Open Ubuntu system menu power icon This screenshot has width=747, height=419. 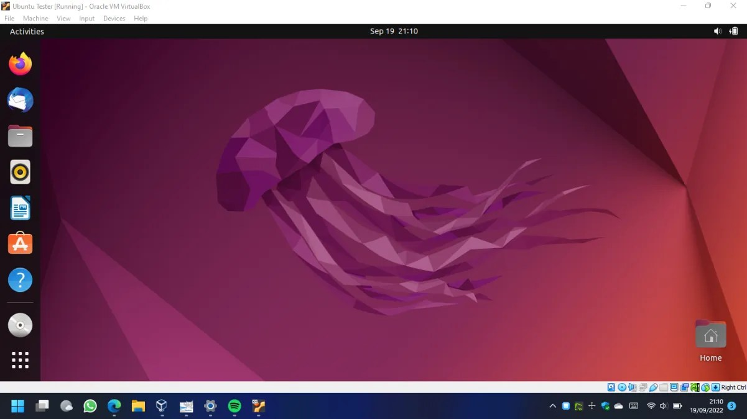point(733,31)
